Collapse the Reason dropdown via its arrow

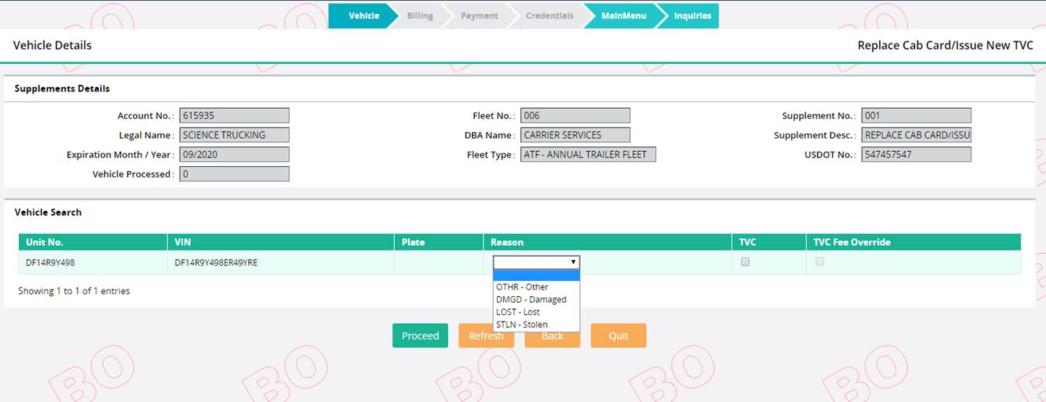tap(573, 263)
